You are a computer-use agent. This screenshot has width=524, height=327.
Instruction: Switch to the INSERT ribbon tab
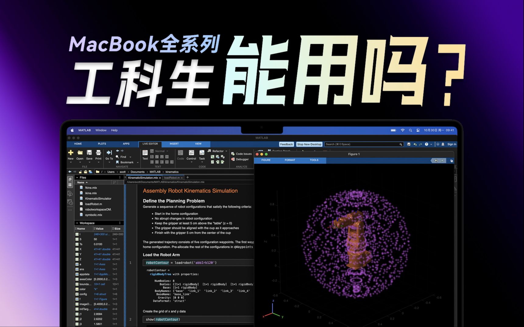[174, 144]
